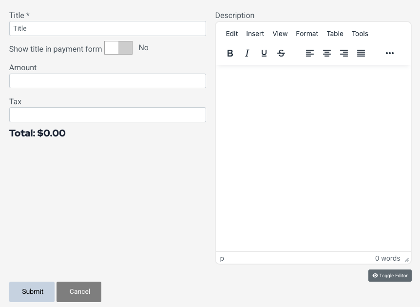Open the Tools menu

pos(360,34)
